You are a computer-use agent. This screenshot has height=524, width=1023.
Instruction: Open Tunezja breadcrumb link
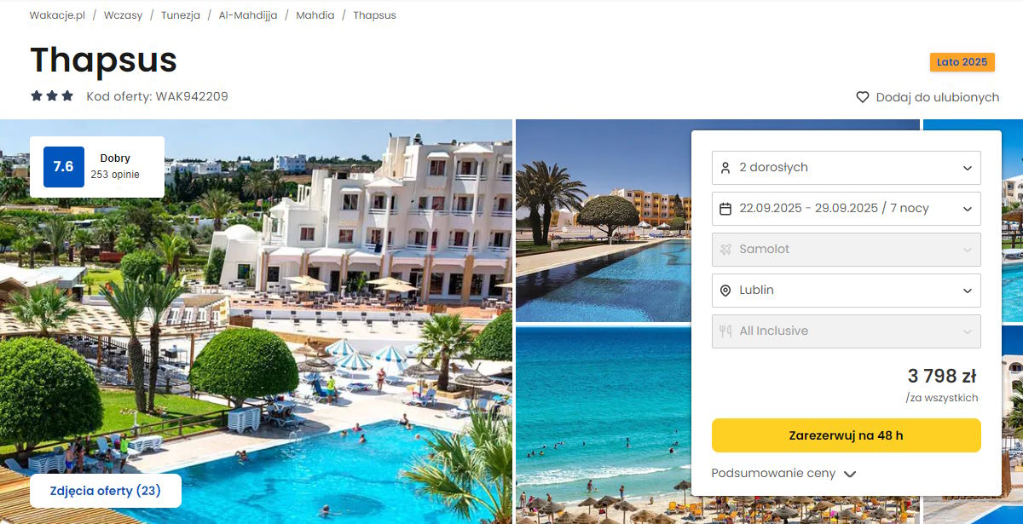click(x=180, y=15)
